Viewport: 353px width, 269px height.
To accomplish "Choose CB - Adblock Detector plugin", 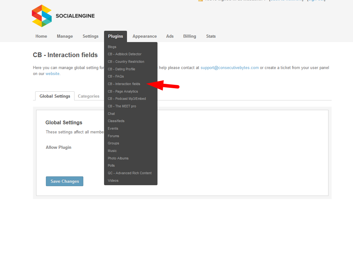I will click(124, 54).
